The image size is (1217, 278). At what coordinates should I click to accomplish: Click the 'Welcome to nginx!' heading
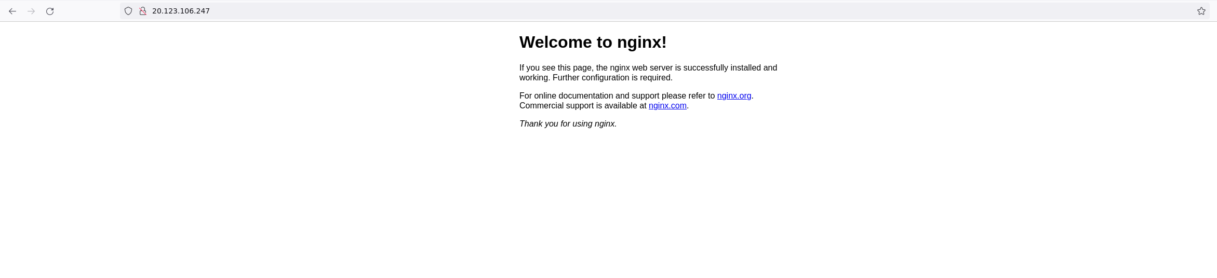point(593,42)
